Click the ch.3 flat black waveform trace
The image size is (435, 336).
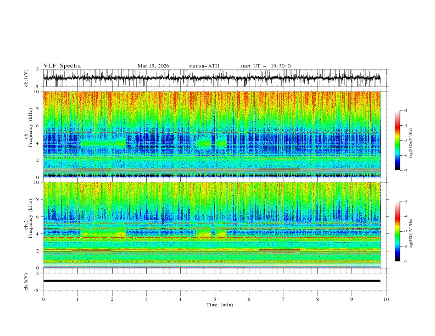pos(211,281)
